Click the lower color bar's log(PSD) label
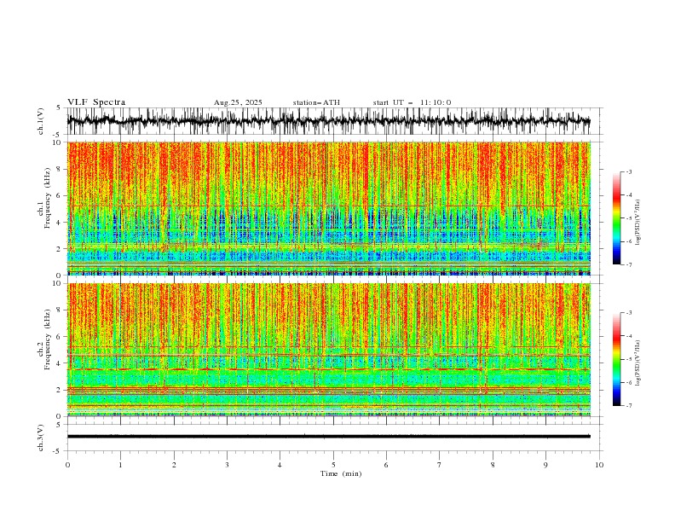The height and width of the screenshot is (522, 675). point(638,362)
